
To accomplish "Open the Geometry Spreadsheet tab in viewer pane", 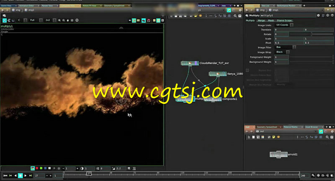I will pyautogui.click(x=116, y=5).
